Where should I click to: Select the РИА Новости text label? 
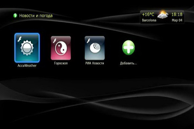[94, 64]
